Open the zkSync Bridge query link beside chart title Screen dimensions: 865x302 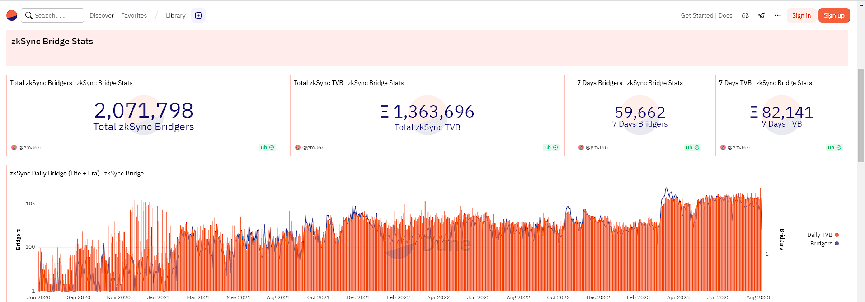coord(124,173)
